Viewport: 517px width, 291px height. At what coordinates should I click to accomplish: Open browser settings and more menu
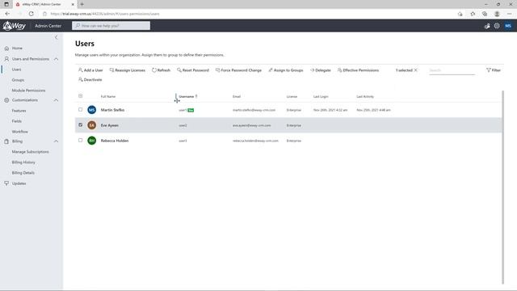click(x=510, y=14)
